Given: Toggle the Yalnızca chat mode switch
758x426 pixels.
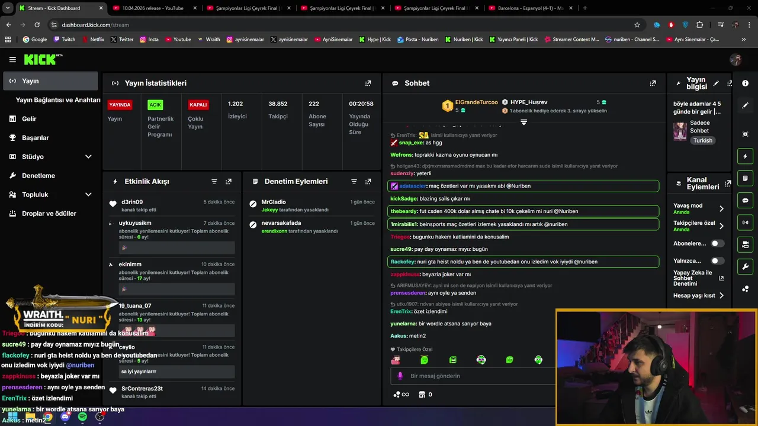Looking at the screenshot, I should click(717, 260).
